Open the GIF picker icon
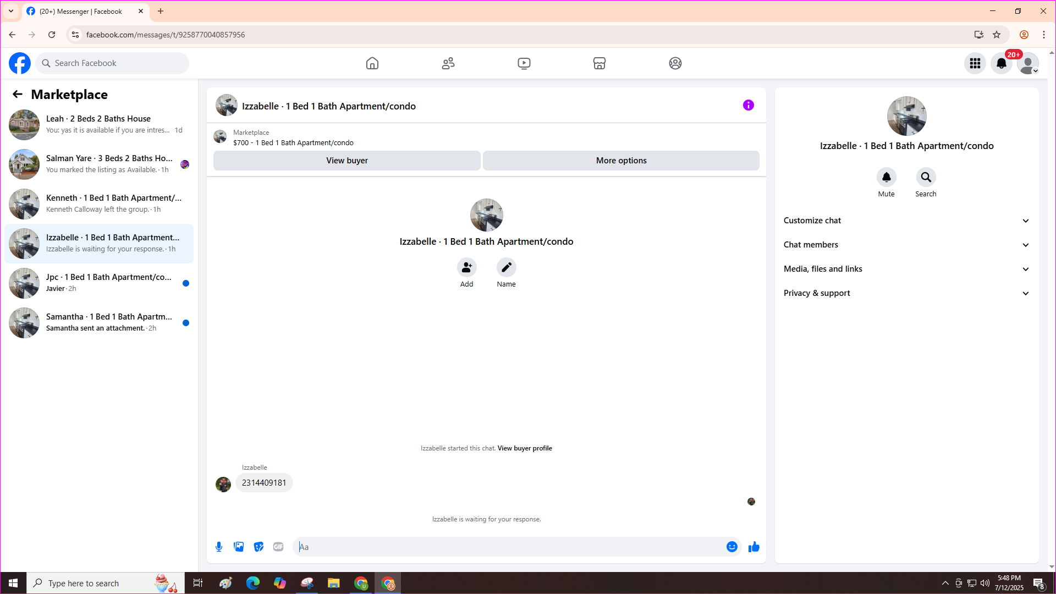Screen dimensions: 1056x594 coord(278,547)
